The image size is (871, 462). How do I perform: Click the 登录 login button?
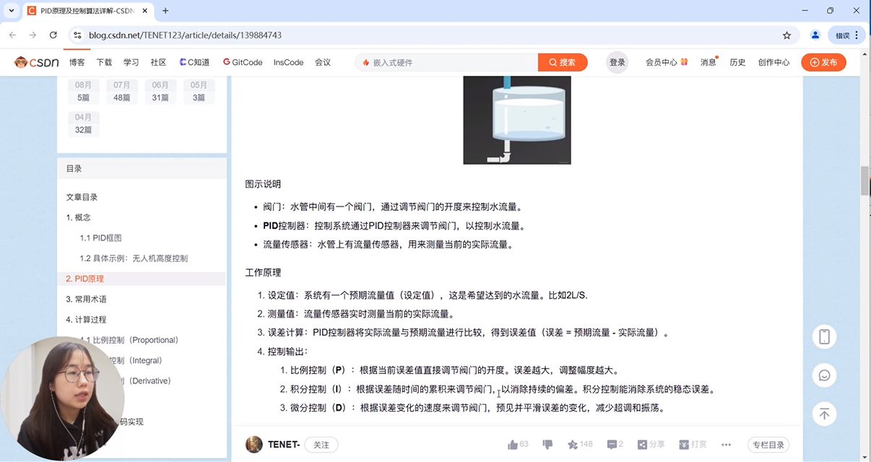click(x=617, y=63)
